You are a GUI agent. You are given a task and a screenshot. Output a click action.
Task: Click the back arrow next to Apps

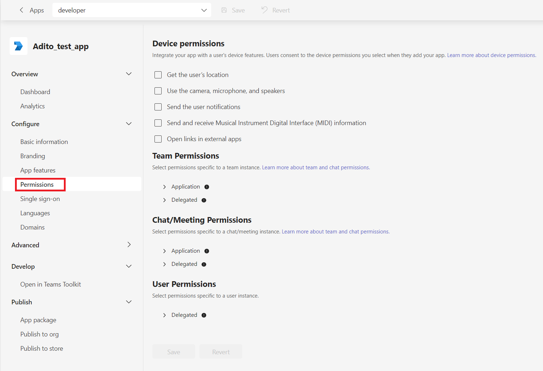[x=21, y=10]
